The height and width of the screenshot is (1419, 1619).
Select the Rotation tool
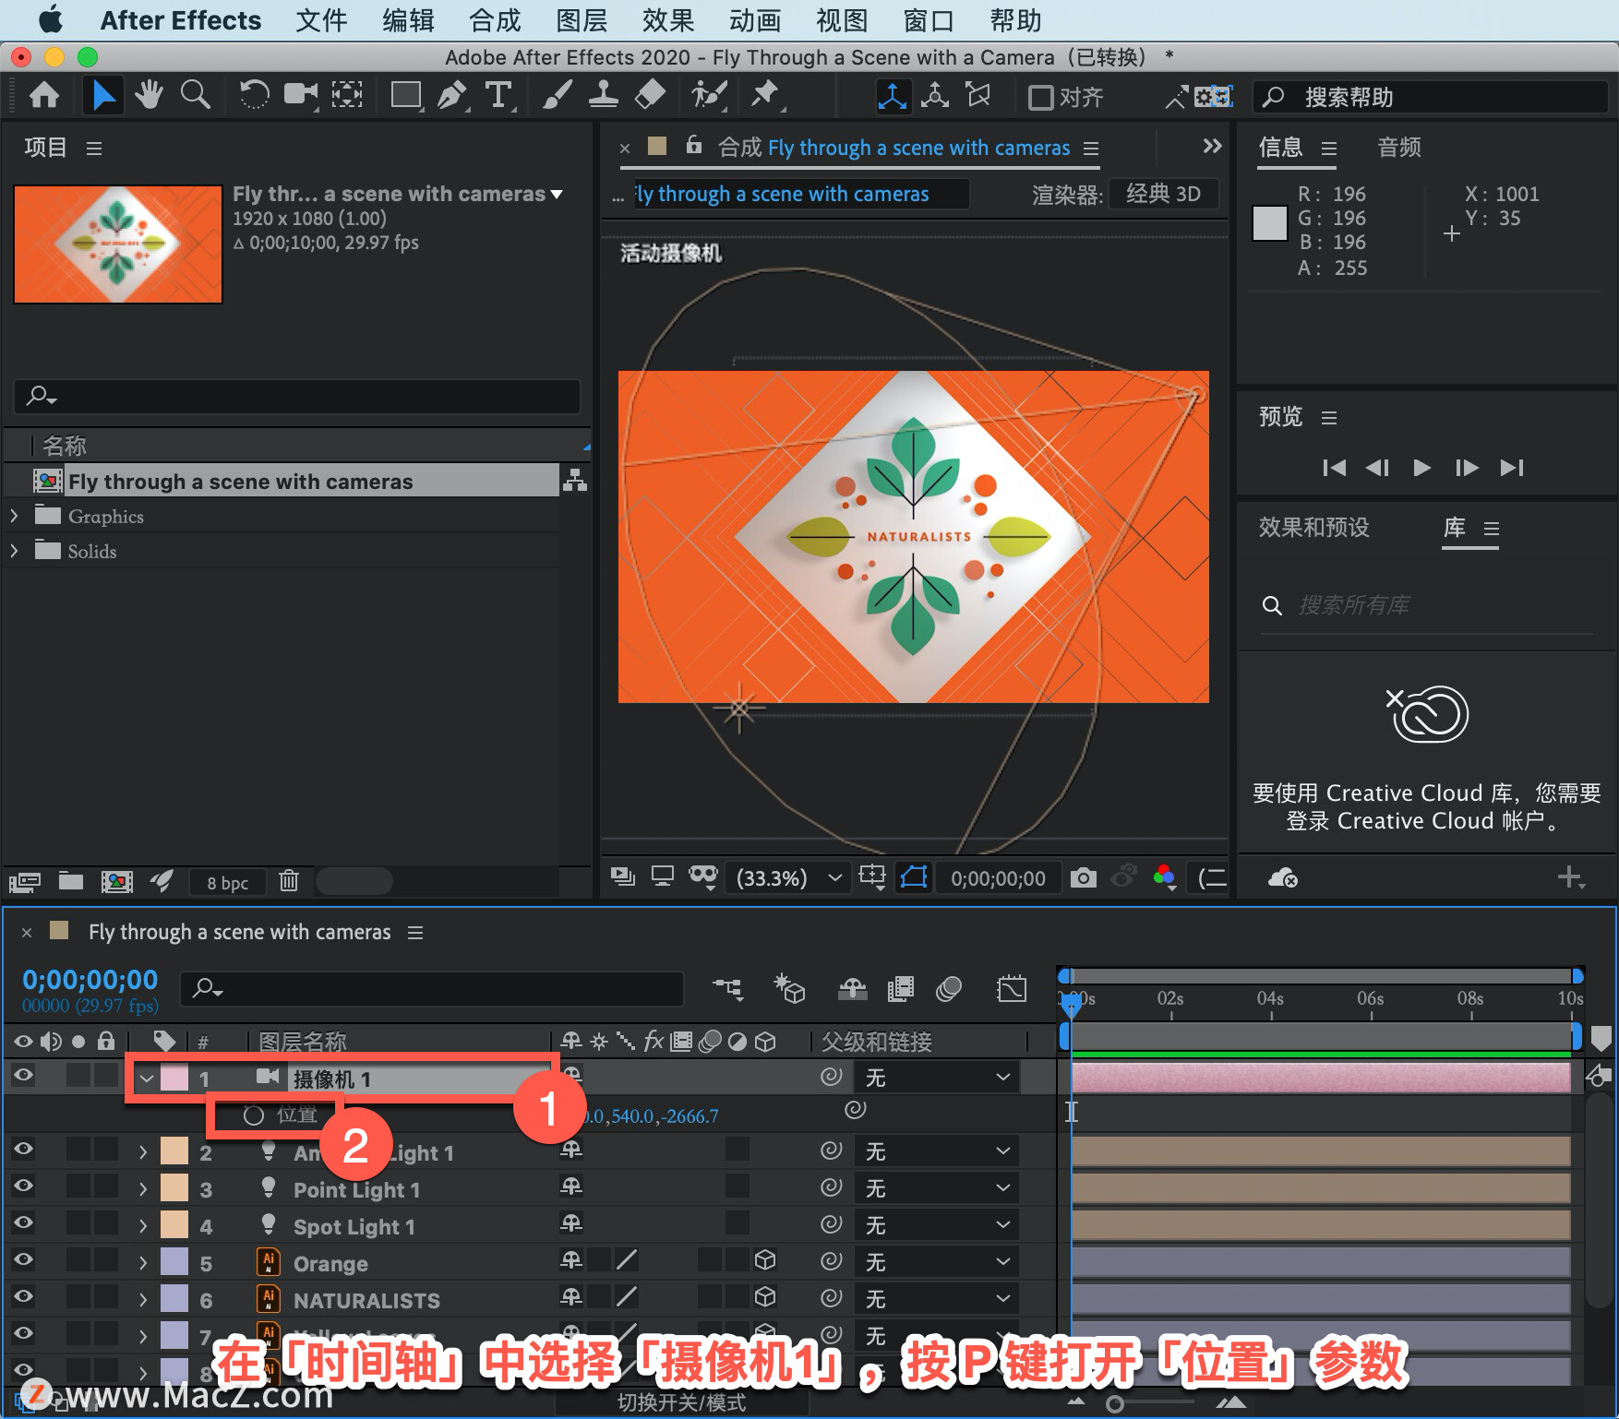tap(254, 95)
